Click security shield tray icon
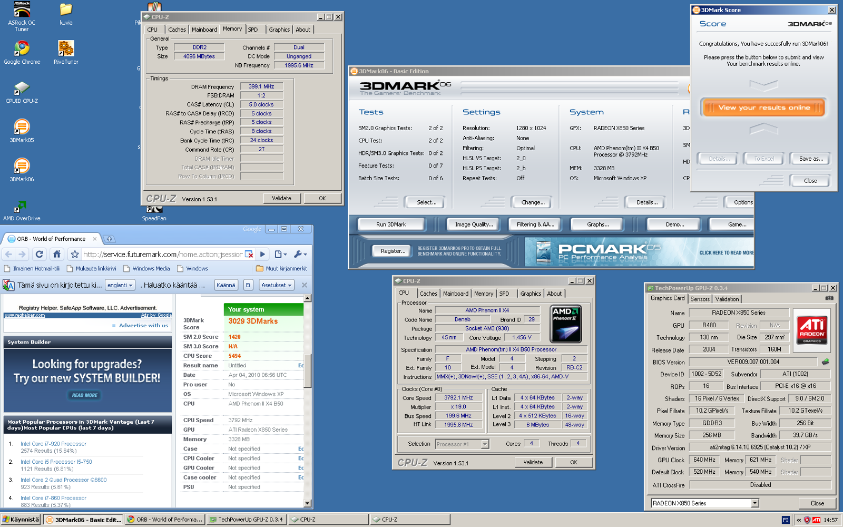This screenshot has width=843, height=527. pyautogui.click(x=807, y=520)
